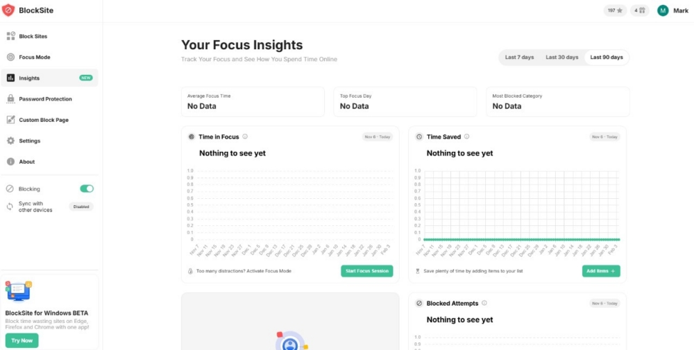Click the Try Now button
Viewport: 694px width, 350px height.
(22, 340)
